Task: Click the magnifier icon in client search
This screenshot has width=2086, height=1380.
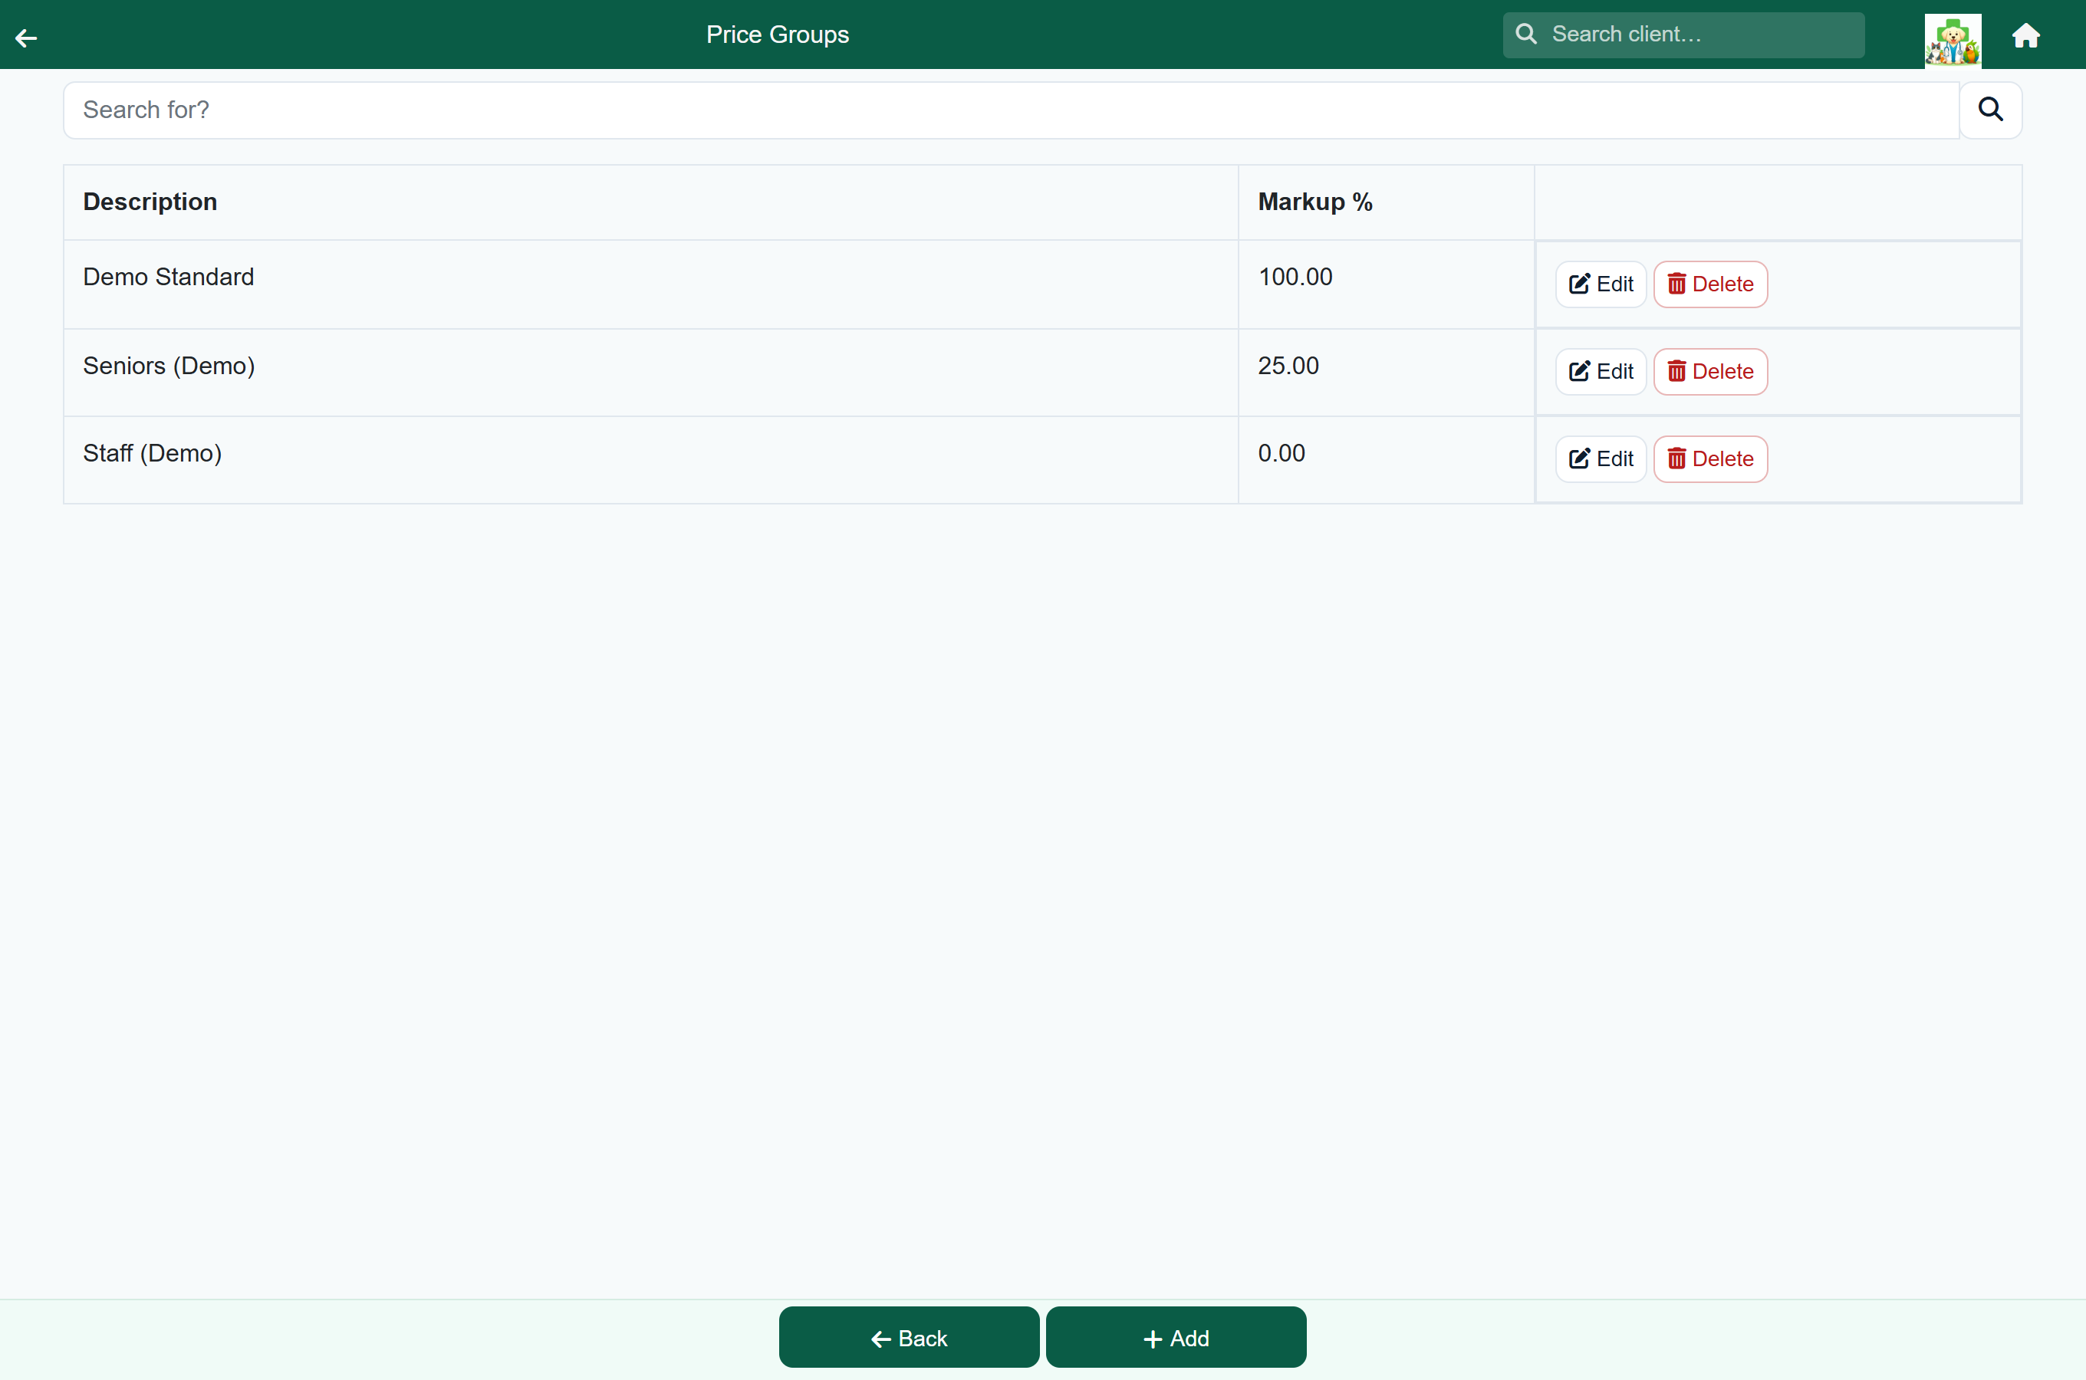Action: (1526, 34)
